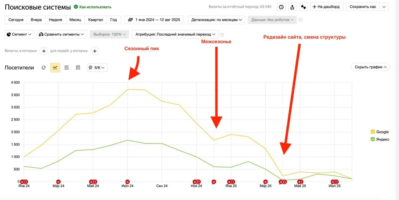Click the quote marks icon button
Screen dimensions: 399x200
[x=303, y=7]
